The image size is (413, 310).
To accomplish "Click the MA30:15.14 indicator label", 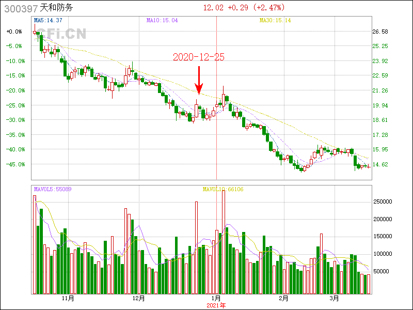I will 275,20.
